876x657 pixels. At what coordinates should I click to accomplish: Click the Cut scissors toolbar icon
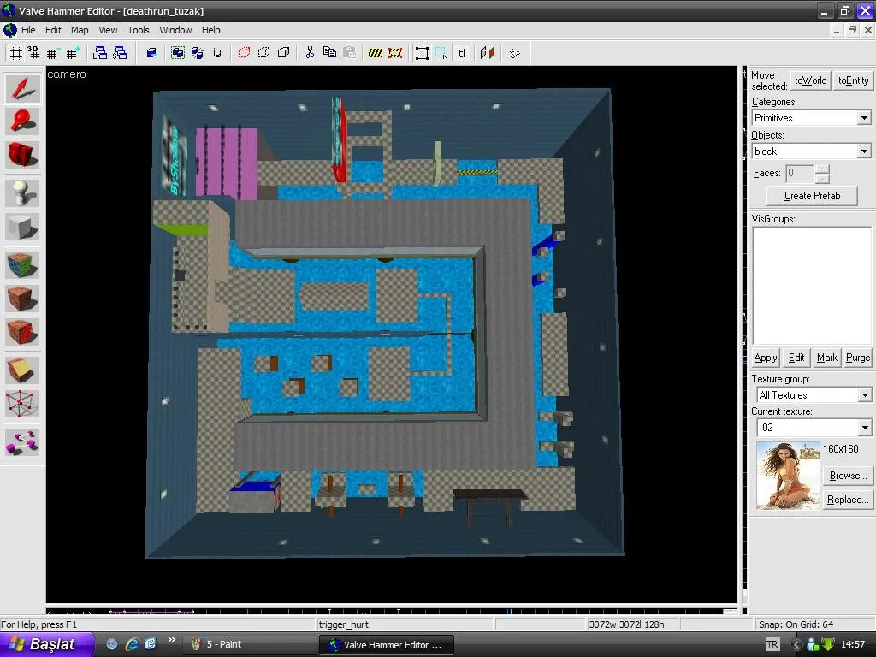310,53
